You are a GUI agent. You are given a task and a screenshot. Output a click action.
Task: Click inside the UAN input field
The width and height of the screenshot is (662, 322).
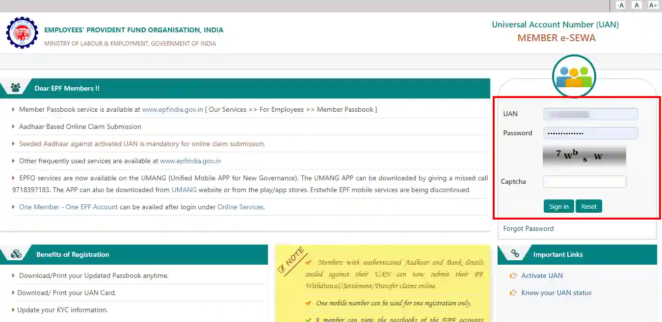(590, 114)
